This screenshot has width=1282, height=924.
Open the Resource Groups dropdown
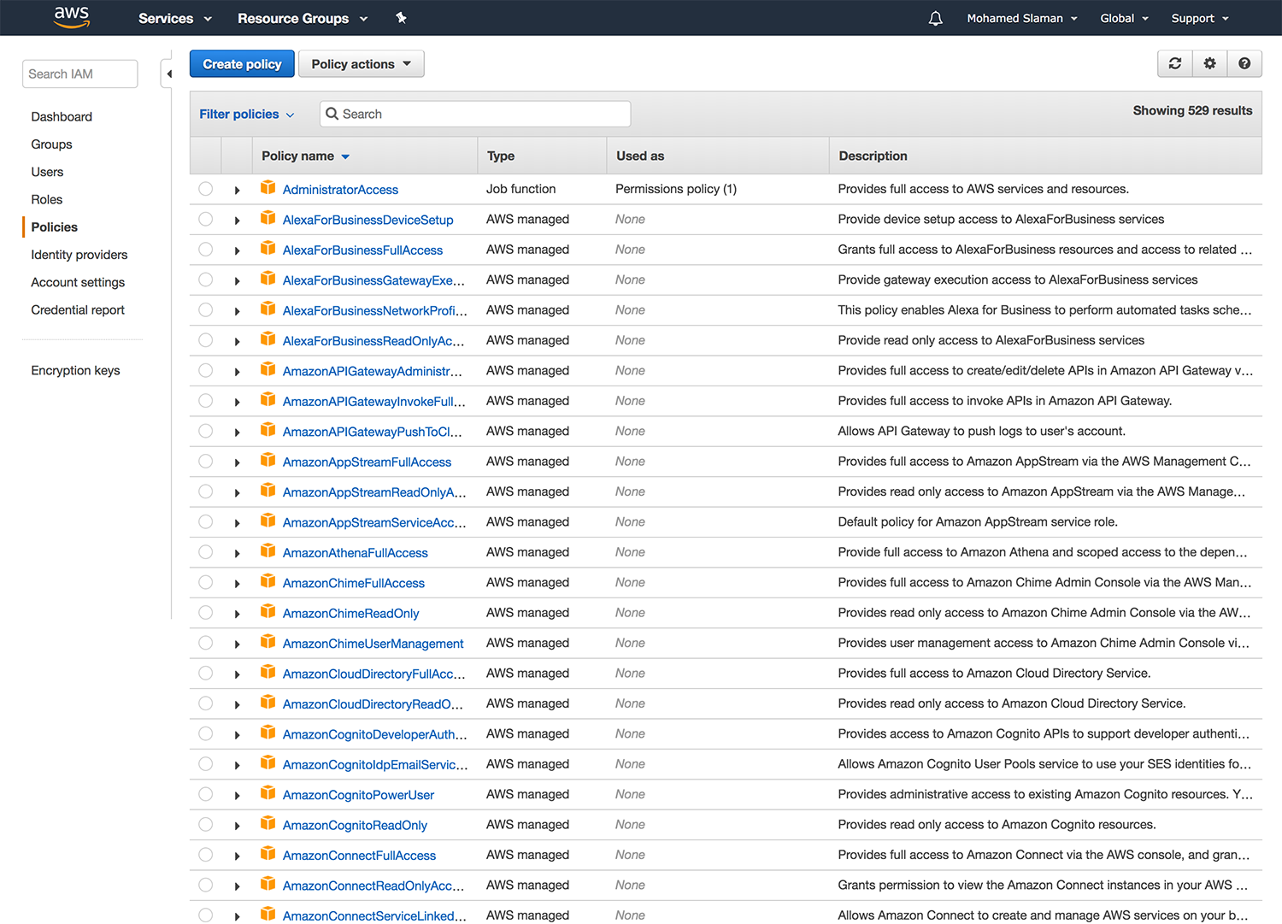pyautogui.click(x=303, y=18)
